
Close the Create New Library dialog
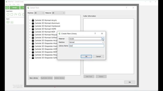point(102,34)
